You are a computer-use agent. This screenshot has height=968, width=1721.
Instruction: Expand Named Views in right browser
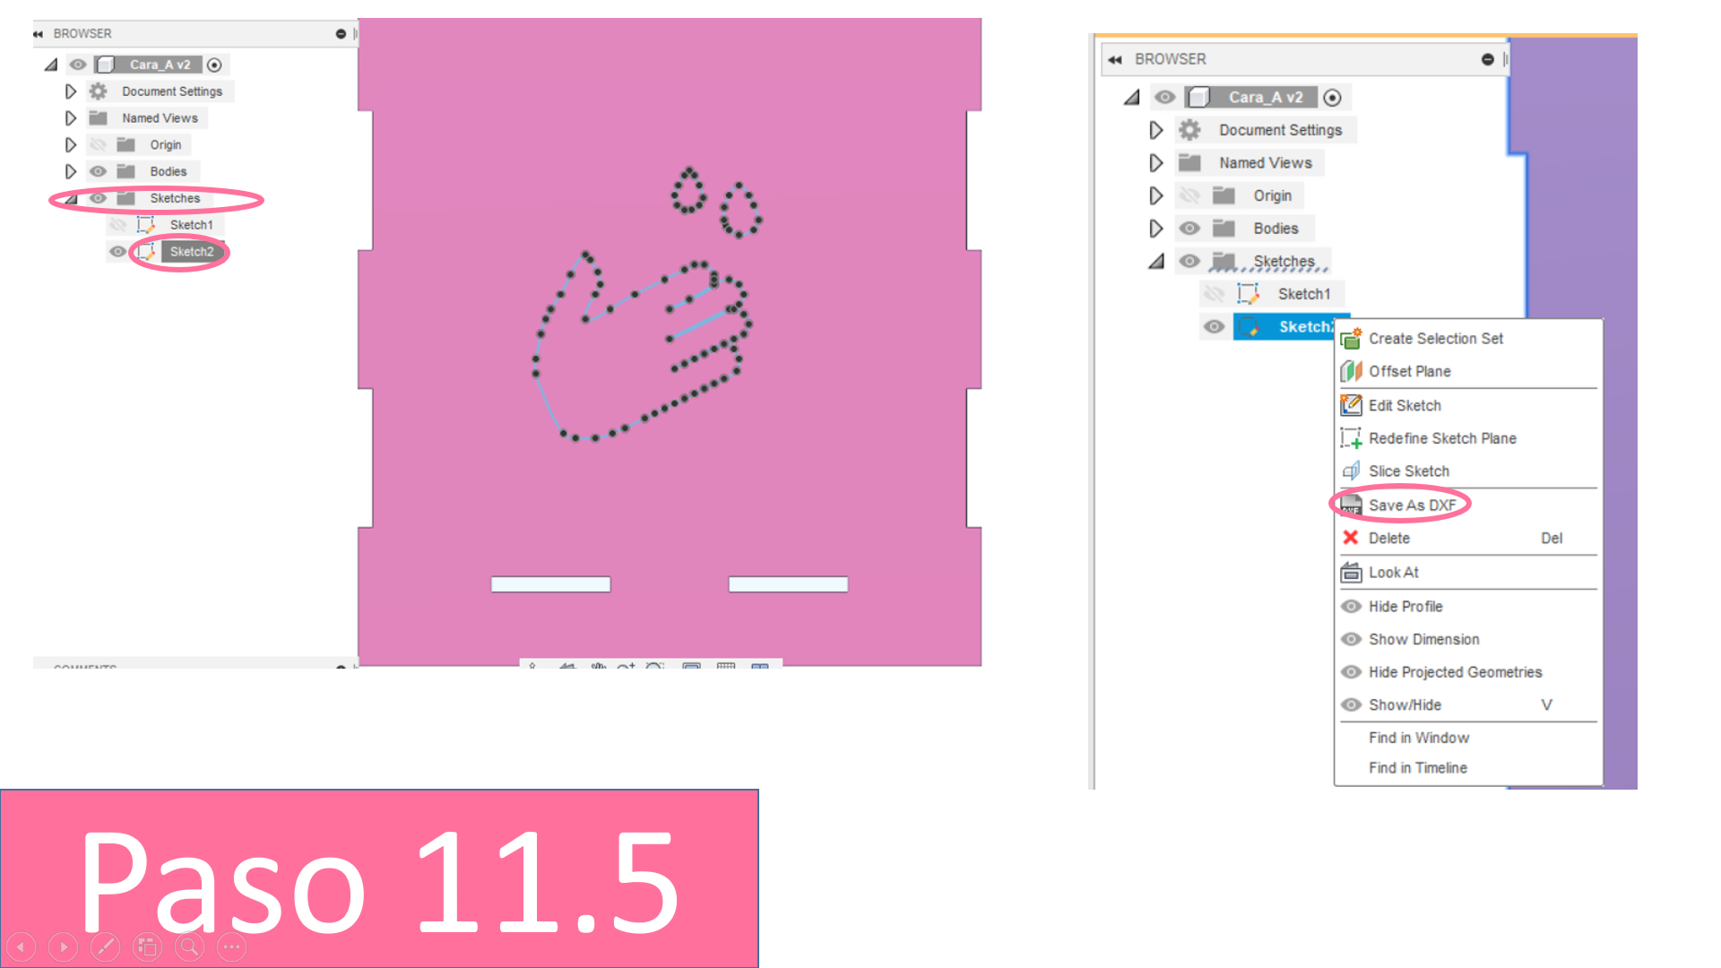(x=1156, y=163)
